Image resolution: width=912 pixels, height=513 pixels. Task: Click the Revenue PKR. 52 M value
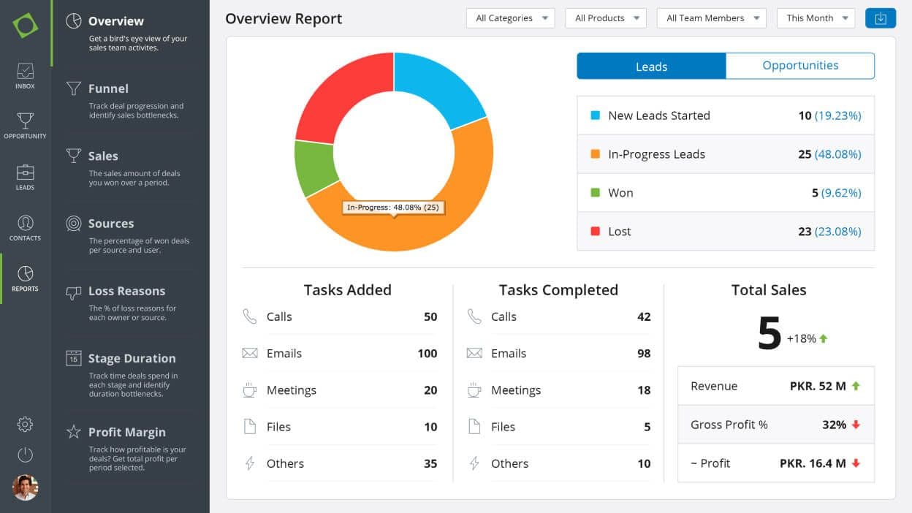click(818, 386)
